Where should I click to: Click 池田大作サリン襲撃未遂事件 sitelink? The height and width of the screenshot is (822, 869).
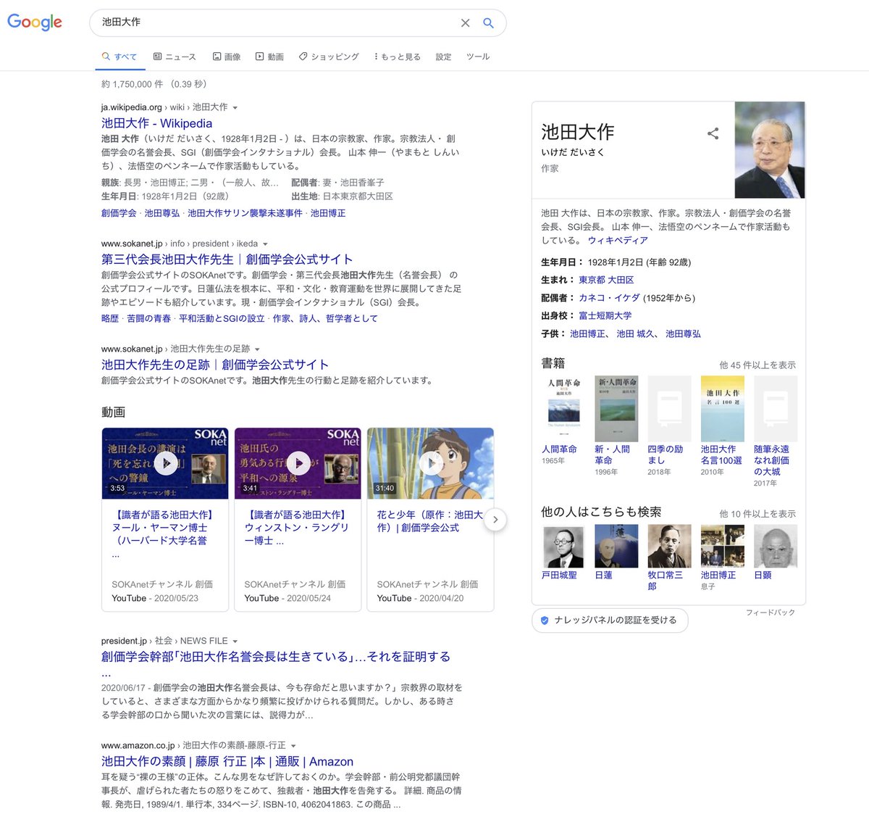245,213
